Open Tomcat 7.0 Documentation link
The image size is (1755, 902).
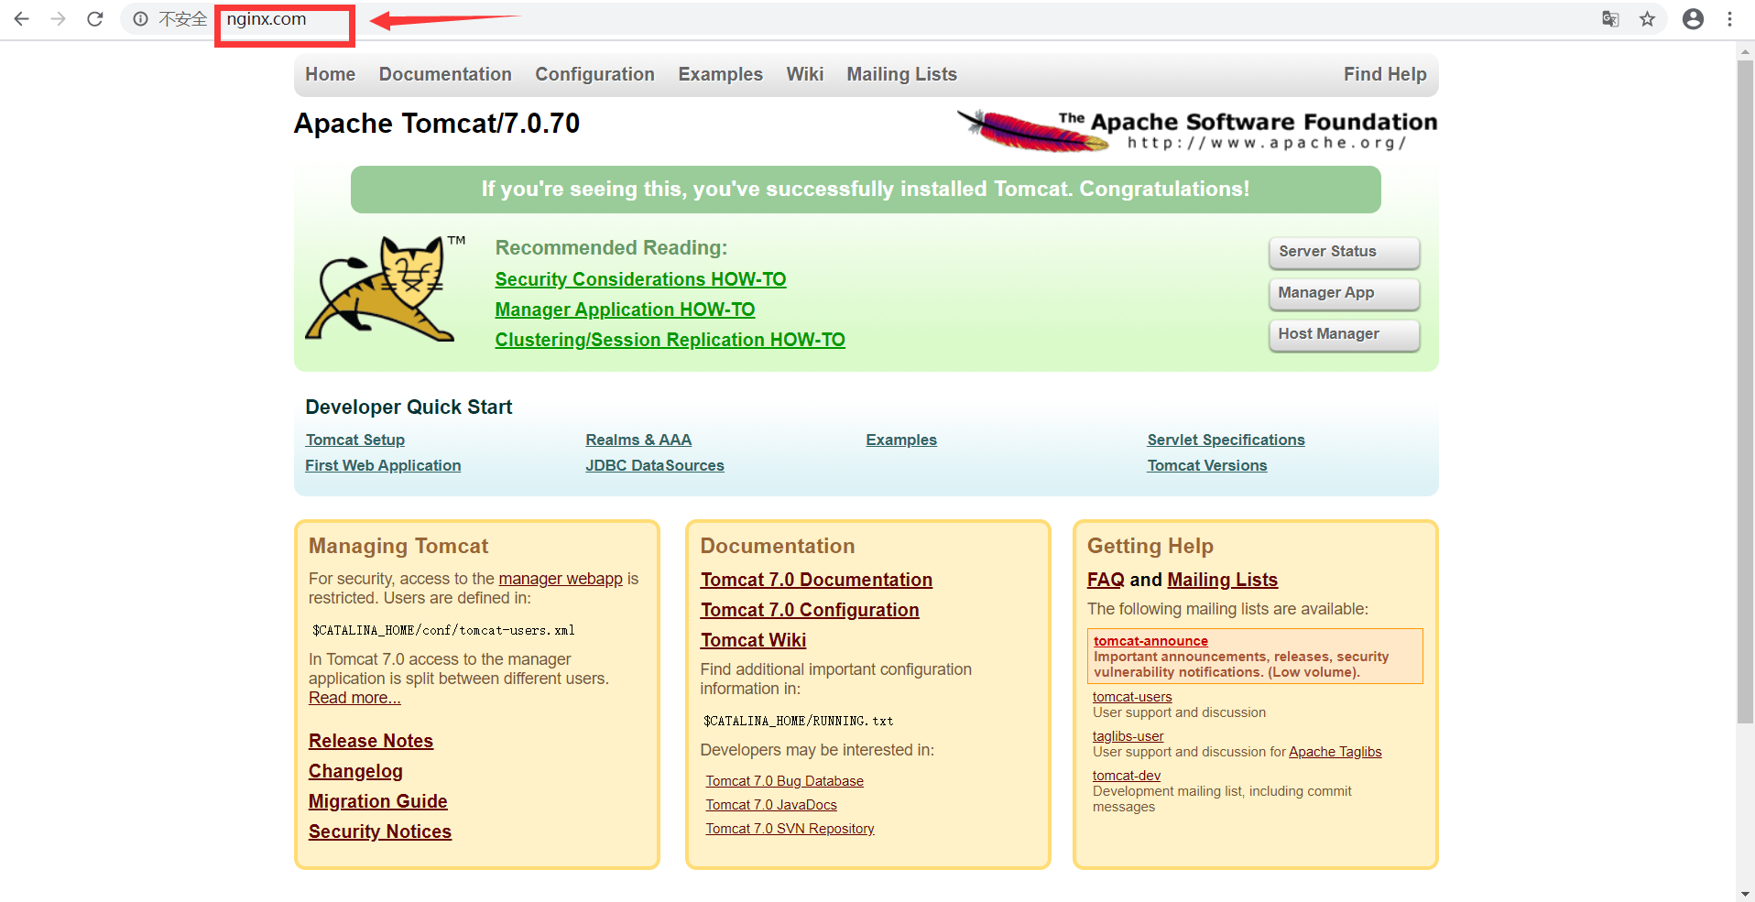pos(816,580)
